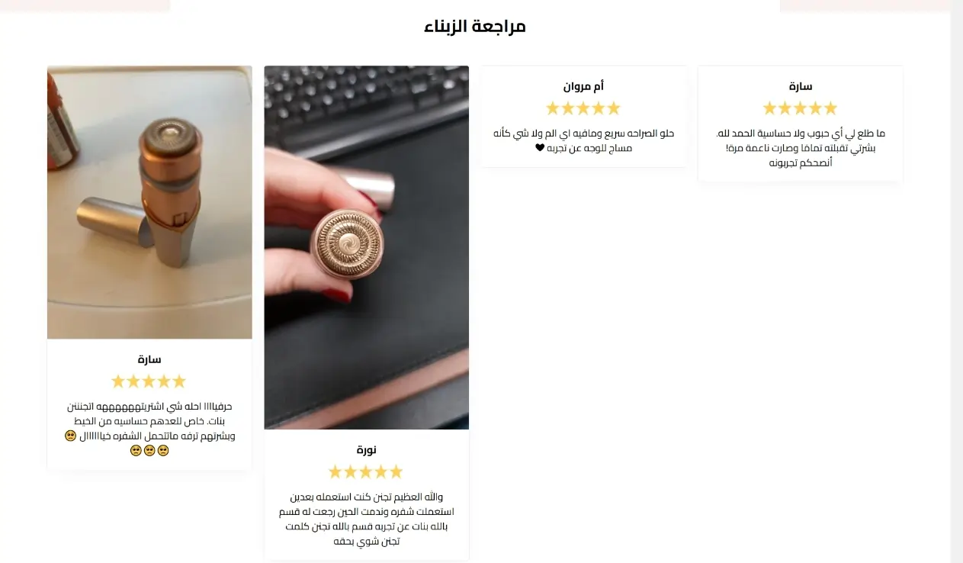This screenshot has height=563, width=963.
Task: Click the reviewer name نورة
Action: tap(366, 449)
